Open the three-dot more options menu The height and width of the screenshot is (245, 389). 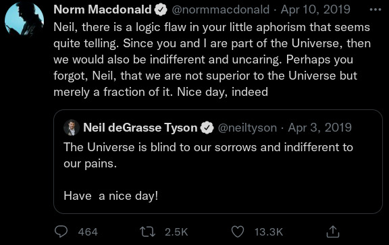click(375, 9)
